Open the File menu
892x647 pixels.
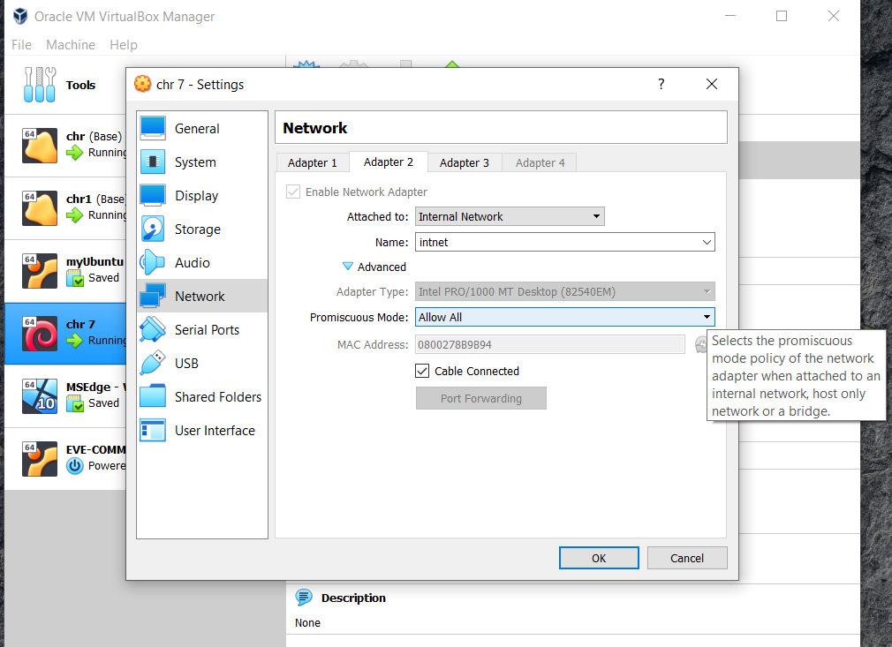tap(21, 45)
